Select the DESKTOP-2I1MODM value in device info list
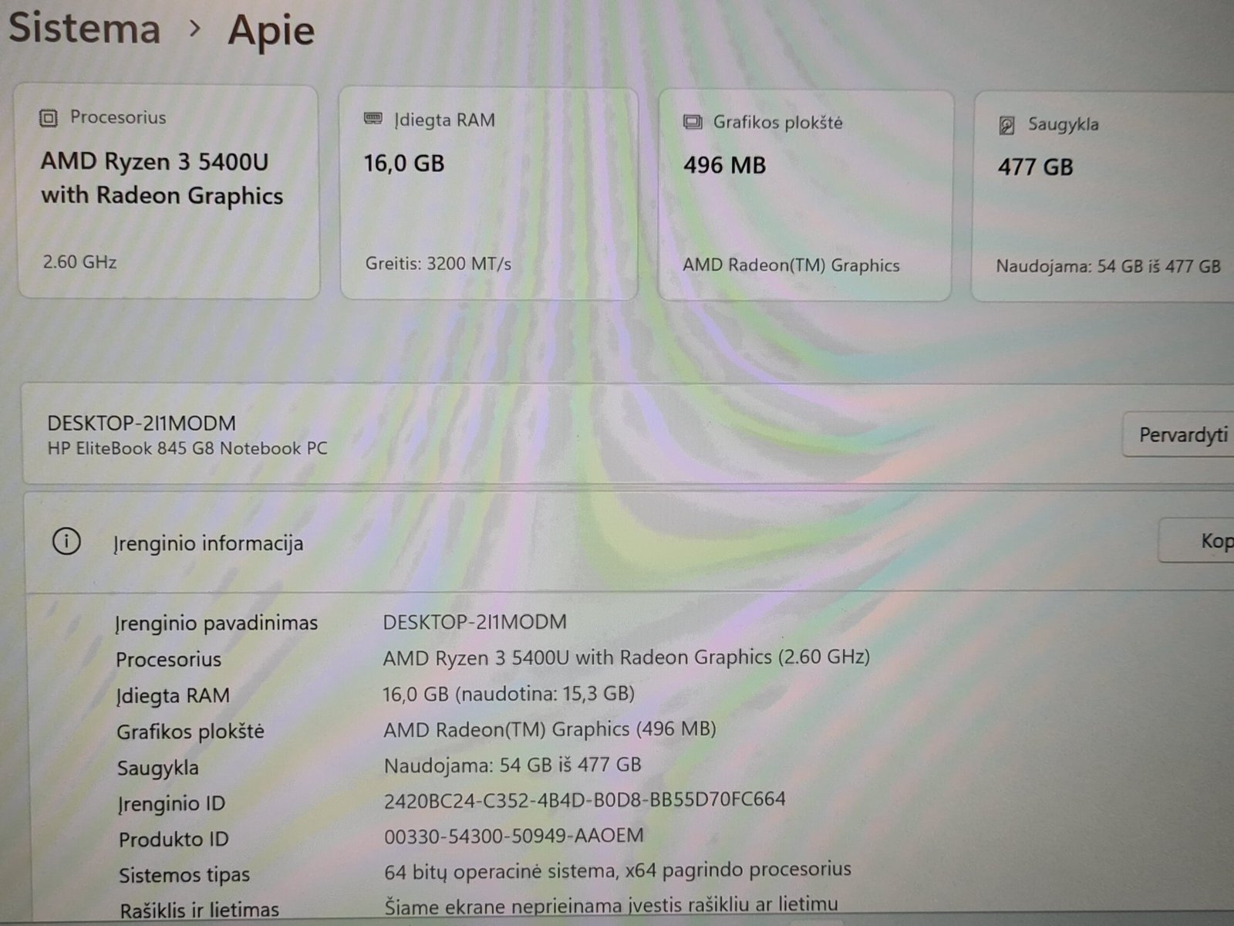This screenshot has height=926, width=1234. tap(475, 622)
